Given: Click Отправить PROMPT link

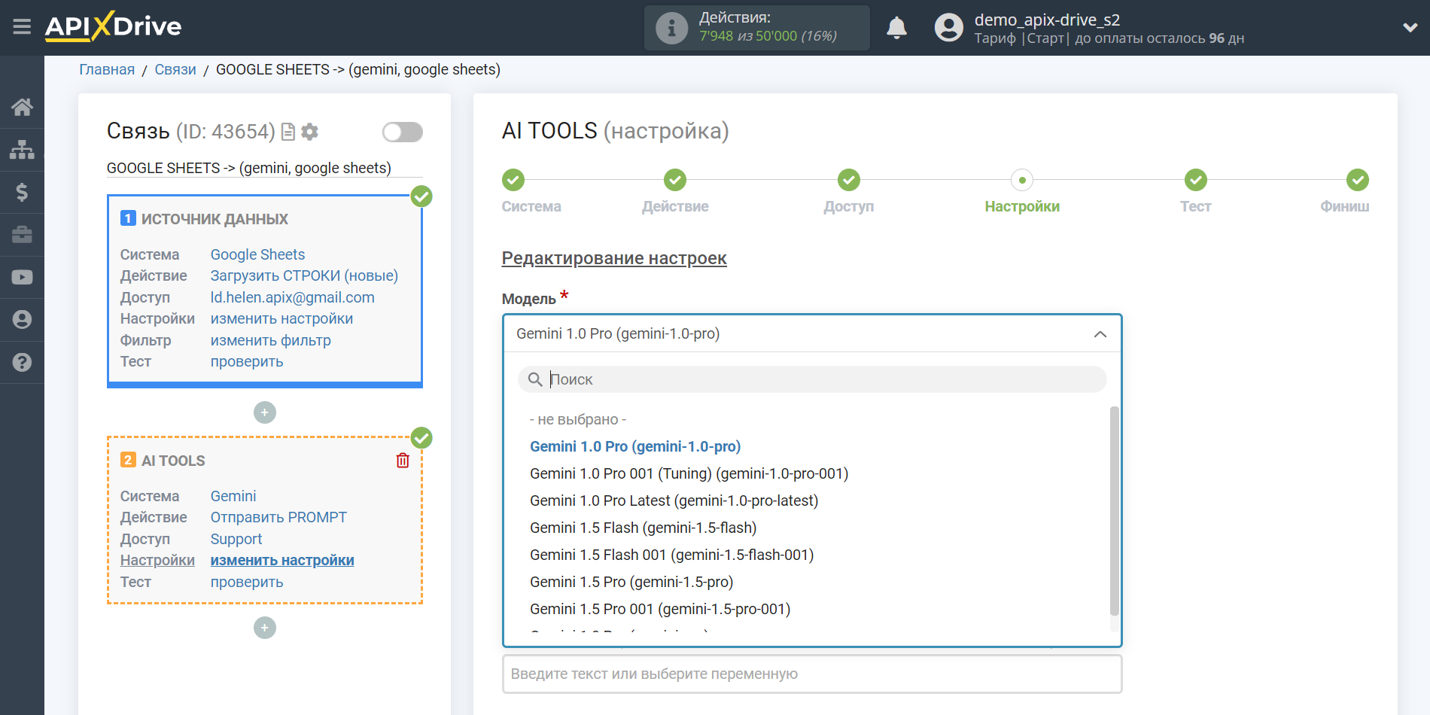Looking at the screenshot, I should point(278,517).
